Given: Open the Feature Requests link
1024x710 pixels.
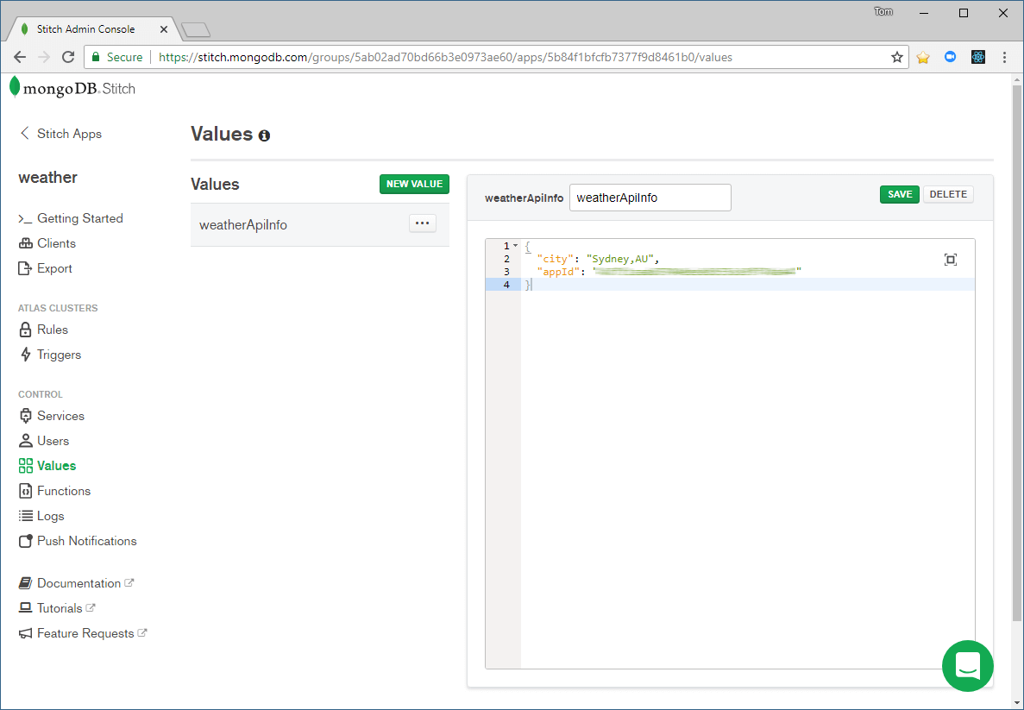Looking at the screenshot, I should (83, 633).
